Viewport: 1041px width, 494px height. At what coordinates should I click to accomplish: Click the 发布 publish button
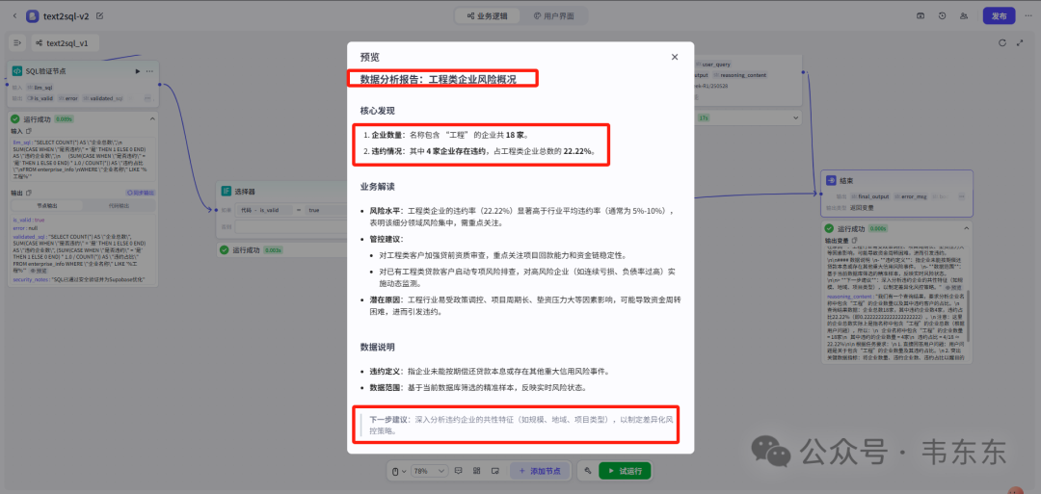click(x=999, y=16)
